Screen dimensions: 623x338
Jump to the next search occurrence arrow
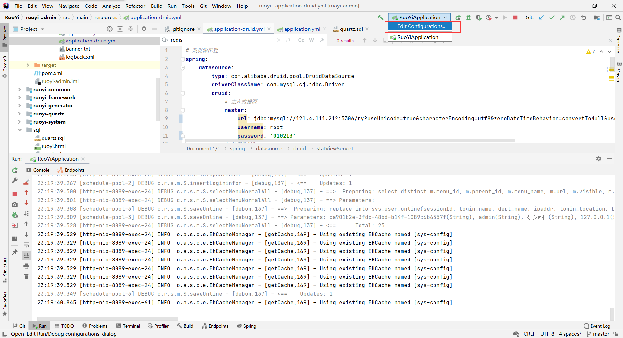click(x=375, y=40)
